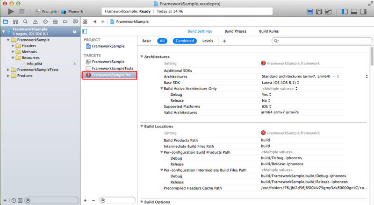The width and height of the screenshot is (374, 205).
Task: Add a build setting with plus button
Action: 224,41
